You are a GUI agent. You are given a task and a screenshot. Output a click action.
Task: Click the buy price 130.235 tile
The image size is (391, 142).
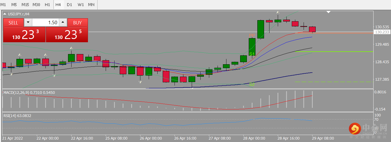pyautogui.click(x=67, y=35)
